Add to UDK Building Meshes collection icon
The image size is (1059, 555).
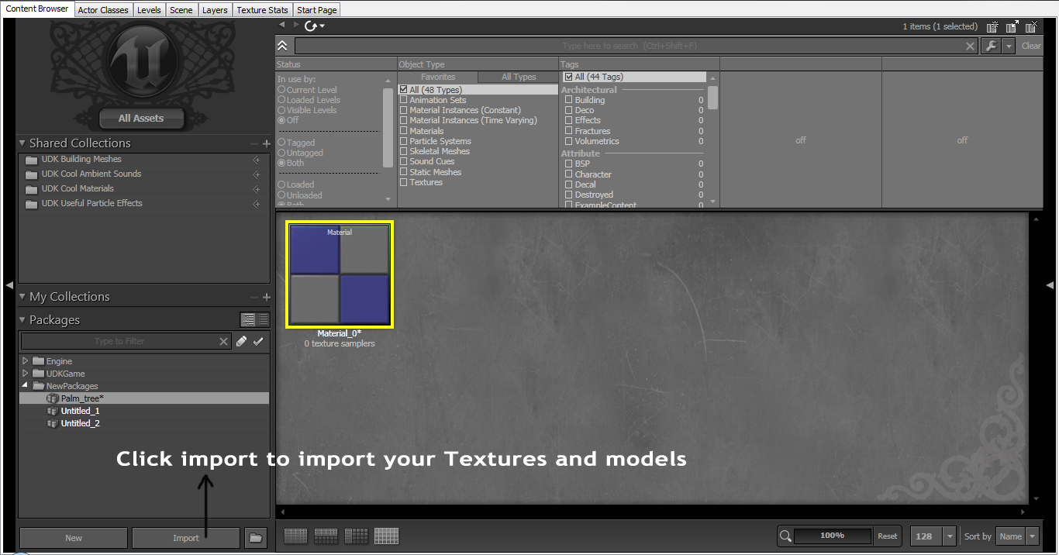coord(257,160)
